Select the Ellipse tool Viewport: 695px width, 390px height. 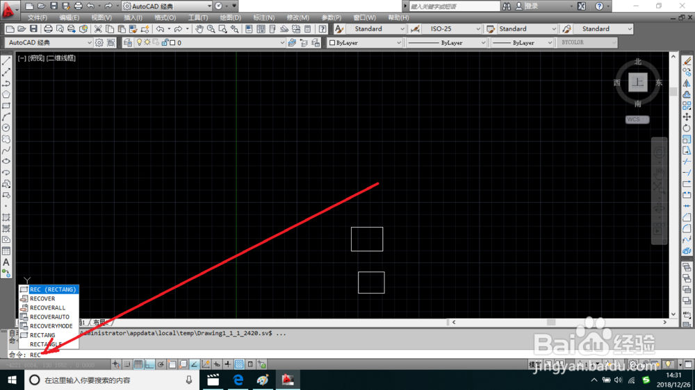click(6, 162)
